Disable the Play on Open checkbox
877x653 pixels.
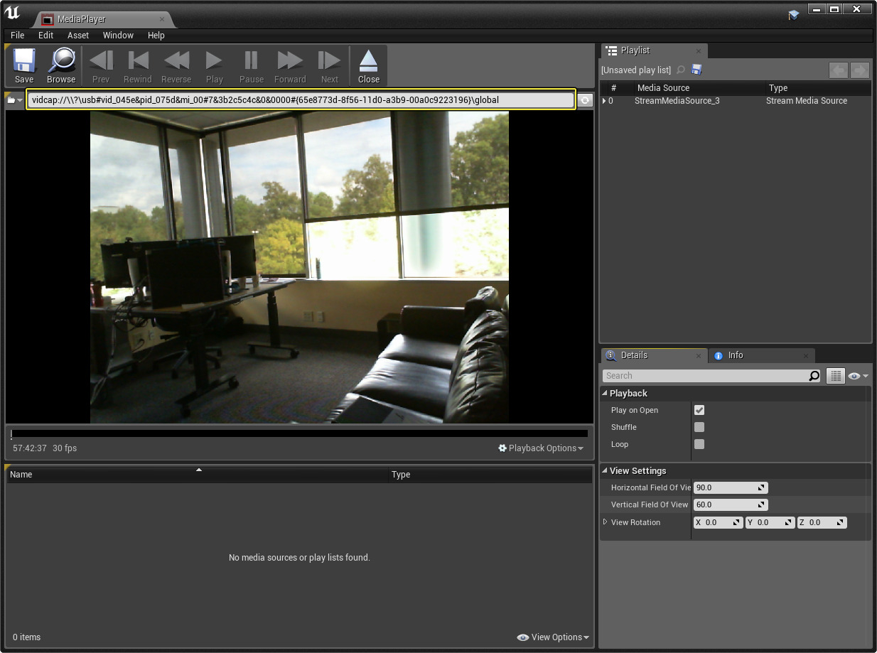699,410
